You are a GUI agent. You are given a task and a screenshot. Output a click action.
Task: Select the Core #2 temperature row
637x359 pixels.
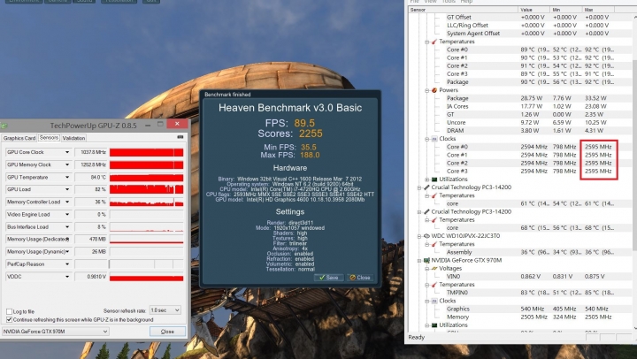520,65
